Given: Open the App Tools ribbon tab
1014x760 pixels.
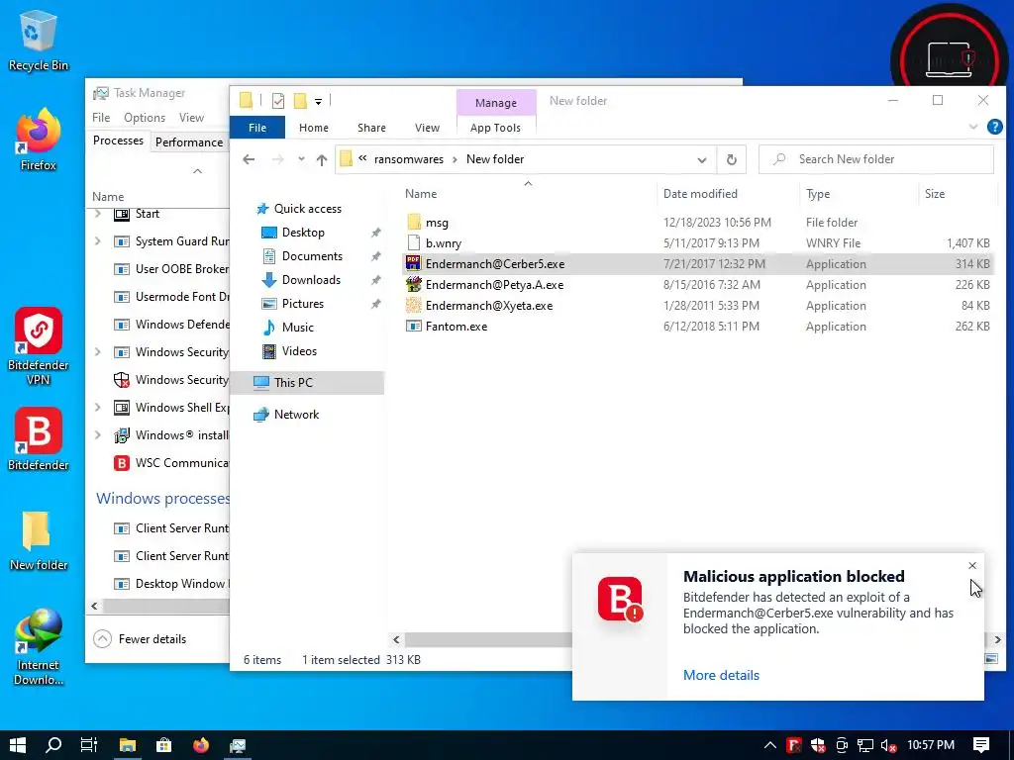Looking at the screenshot, I should 495,128.
